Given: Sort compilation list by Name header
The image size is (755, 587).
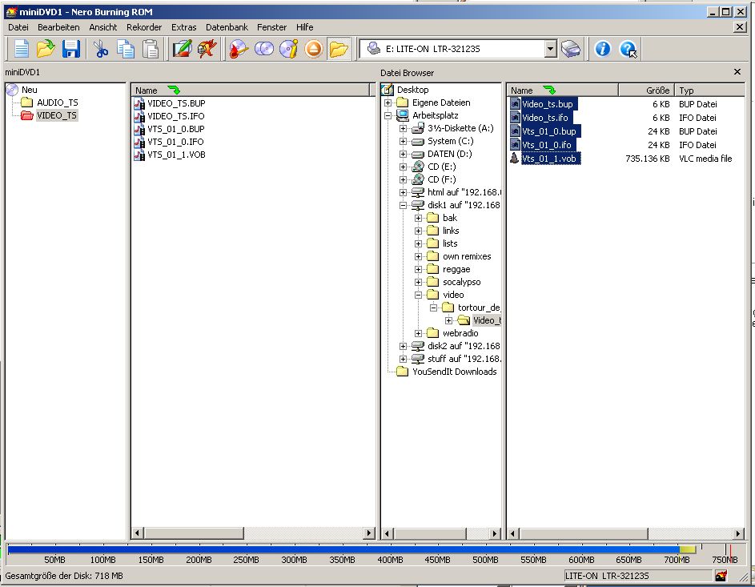Looking at the screenshot, I should (x=250, y=90).
